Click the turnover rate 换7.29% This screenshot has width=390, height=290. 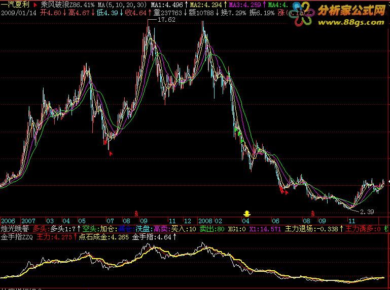(x=233, y=13)
